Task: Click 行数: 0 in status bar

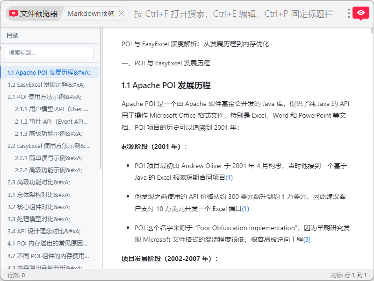Action: 16,275
